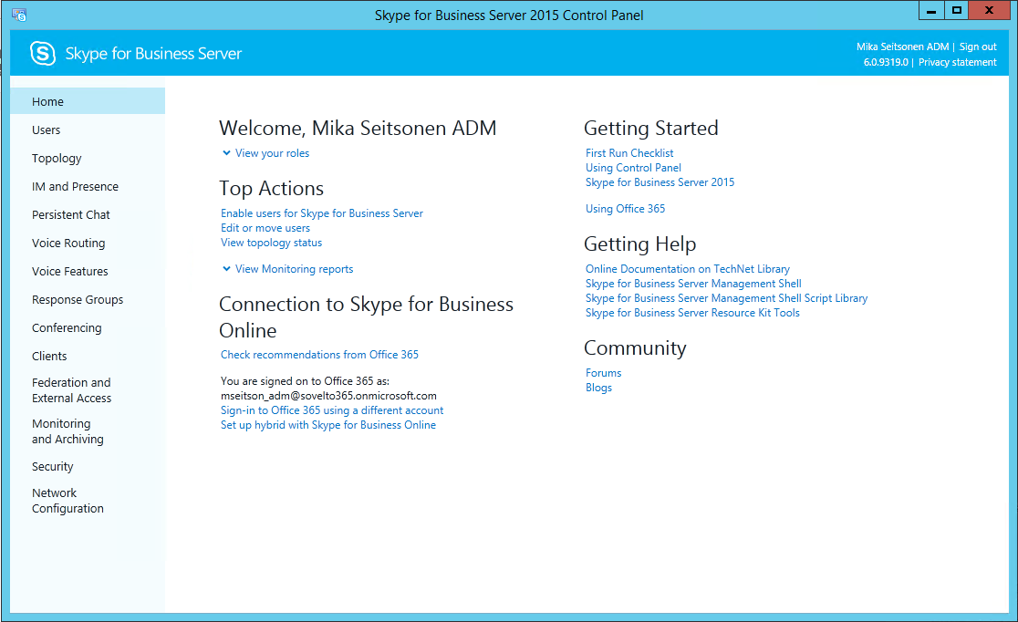
Task: Click Mika Seitsonen ADM username in header
Action: point(902,47)
